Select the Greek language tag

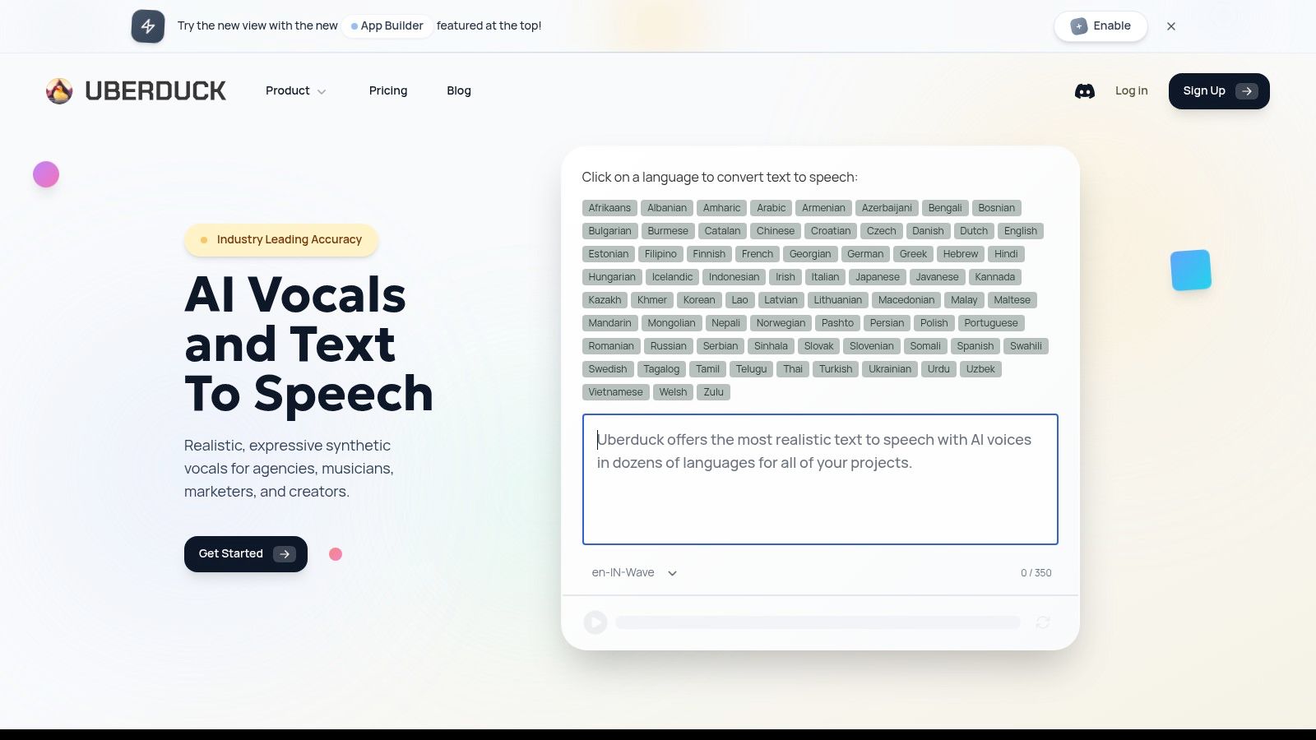[x=913, y=254]
